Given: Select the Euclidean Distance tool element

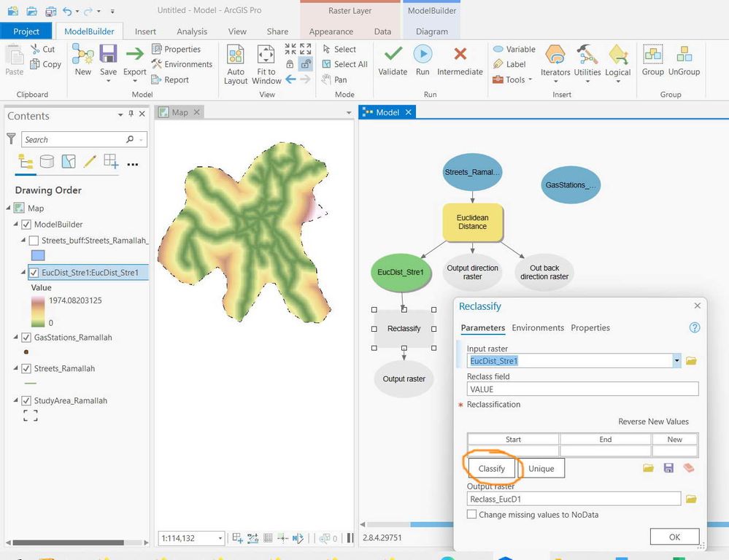Looking at the screenshot, I should (472, 222).
